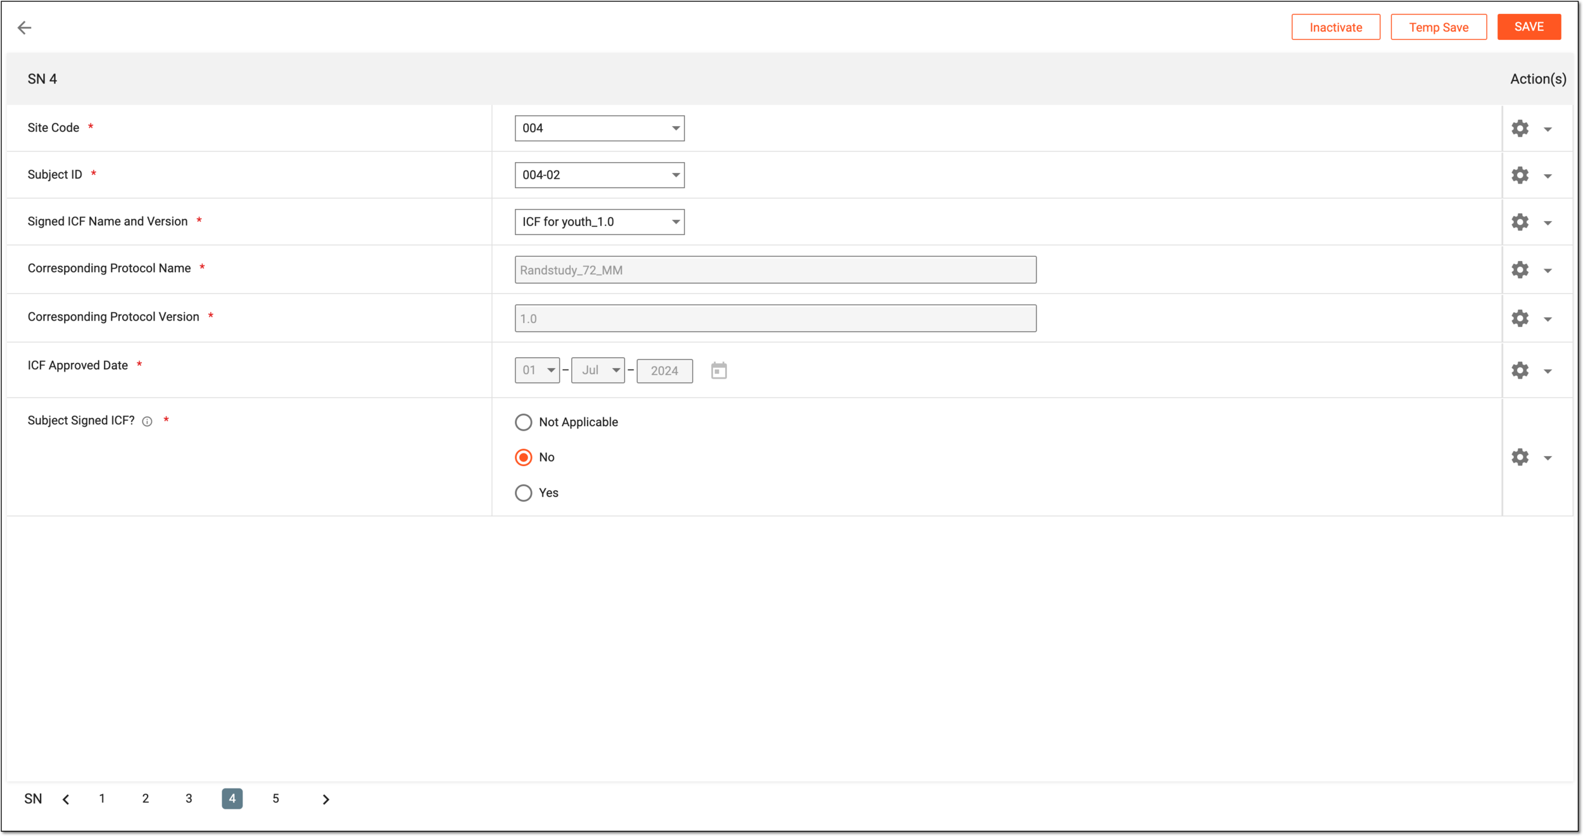The image size is (1583, 836).
Task: Click the year field showing 2024
Action: coord(664,370)
